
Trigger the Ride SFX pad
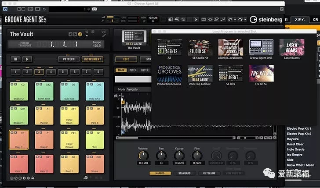click(x=95, y=91)
